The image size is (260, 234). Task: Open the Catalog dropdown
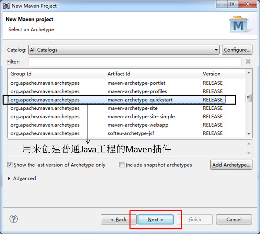[124, 50]
